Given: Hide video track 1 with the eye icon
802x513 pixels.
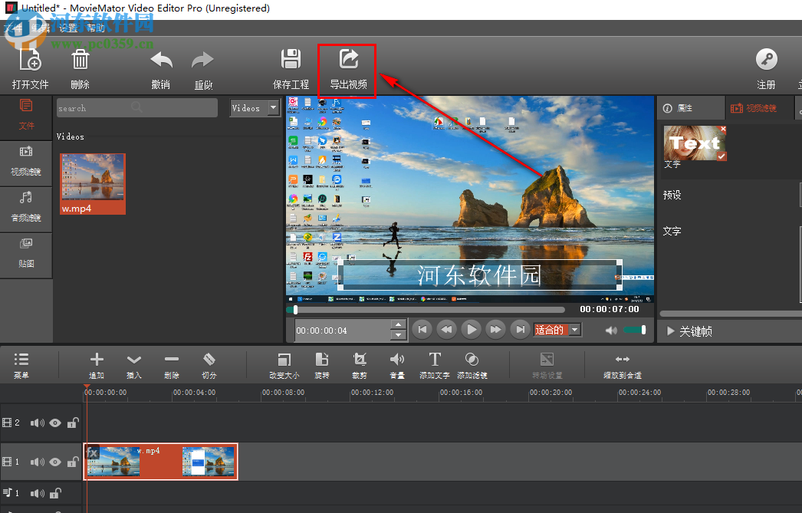Looking at the screenshot, I should coord(54,462).
